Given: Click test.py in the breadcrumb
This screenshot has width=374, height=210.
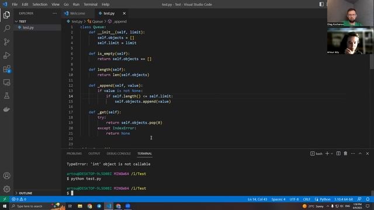Looking at the screenshot, I should click(x=77, y=22).
